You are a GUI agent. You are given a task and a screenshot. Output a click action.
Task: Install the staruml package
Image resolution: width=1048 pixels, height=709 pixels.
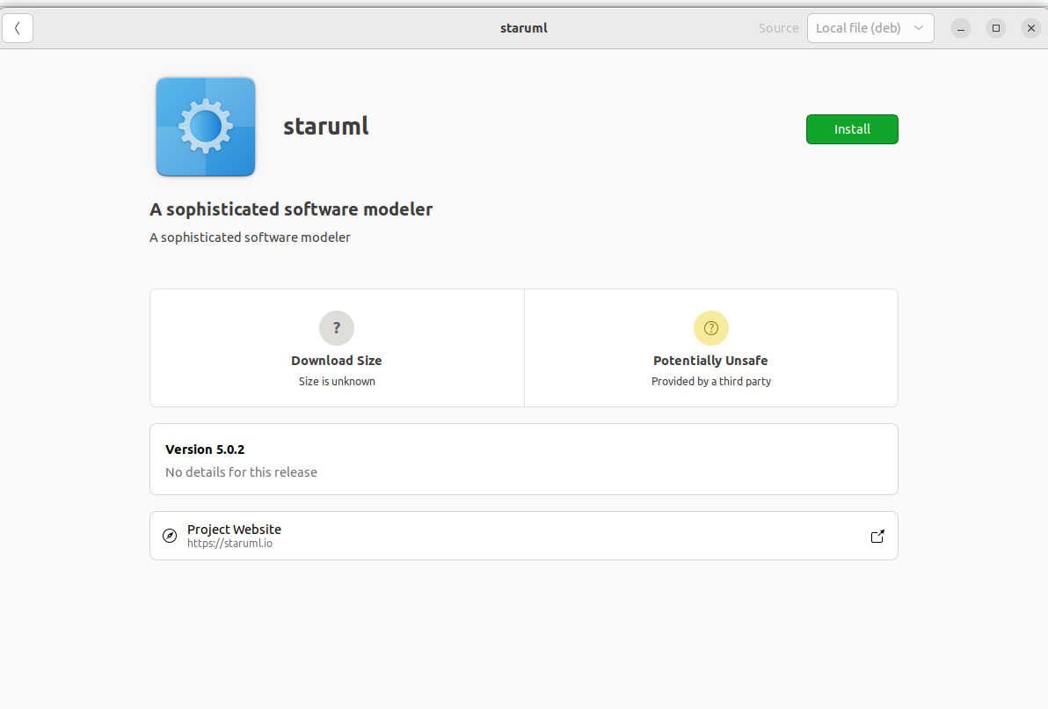tap(852, 129)
